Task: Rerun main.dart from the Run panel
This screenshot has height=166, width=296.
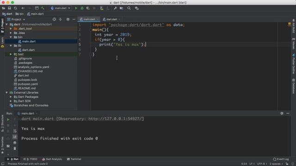Action: coord(8,119)
